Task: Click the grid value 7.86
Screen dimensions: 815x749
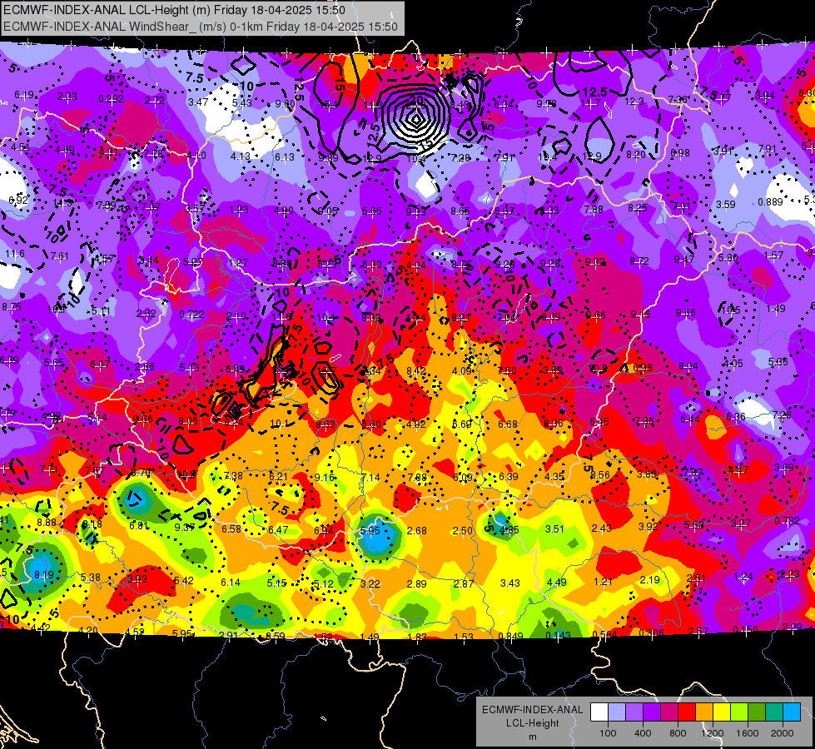Action: [x=644, y=420]
